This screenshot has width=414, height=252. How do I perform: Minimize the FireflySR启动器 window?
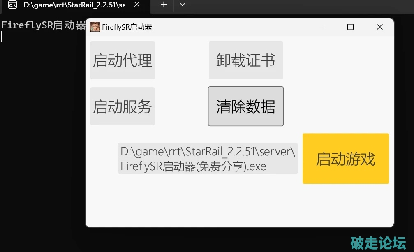(x=322, y=27)
